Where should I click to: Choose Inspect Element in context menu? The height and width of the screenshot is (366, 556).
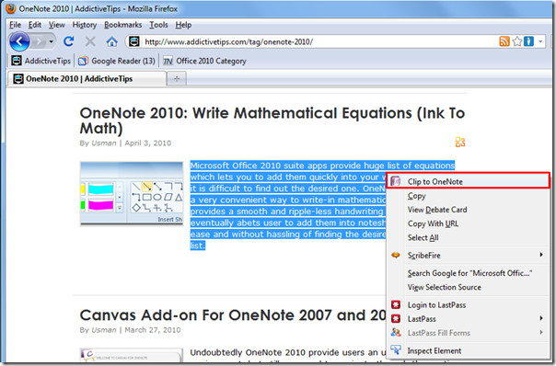468,350
